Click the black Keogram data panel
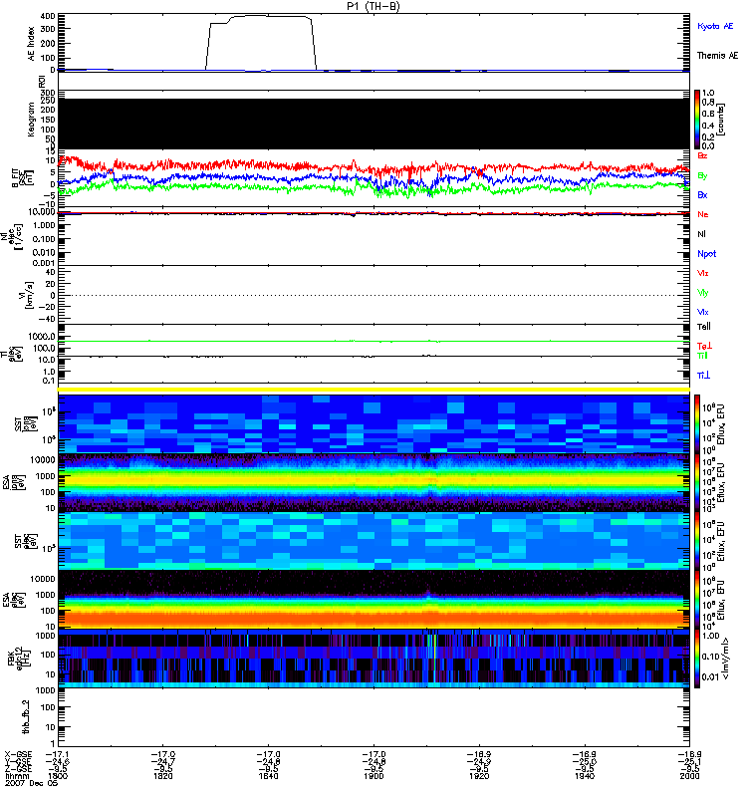Viewport: 747px width, 797px height. pos(373,124)
